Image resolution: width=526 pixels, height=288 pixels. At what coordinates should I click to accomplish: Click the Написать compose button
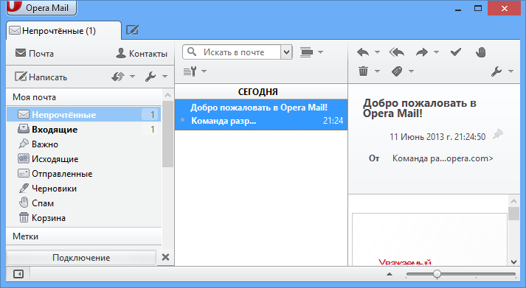click(x=41, y=77)
